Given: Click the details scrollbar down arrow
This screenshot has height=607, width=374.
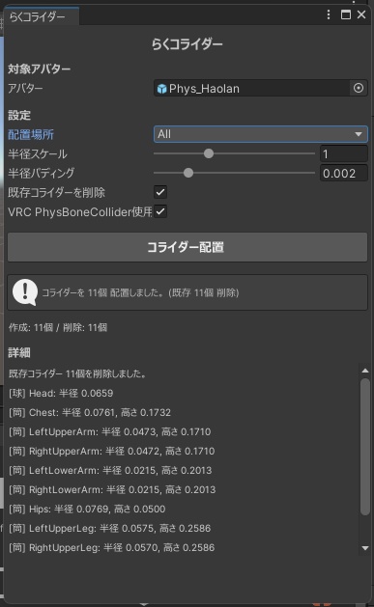Looking at the screenshot, I should pos(365,548).
